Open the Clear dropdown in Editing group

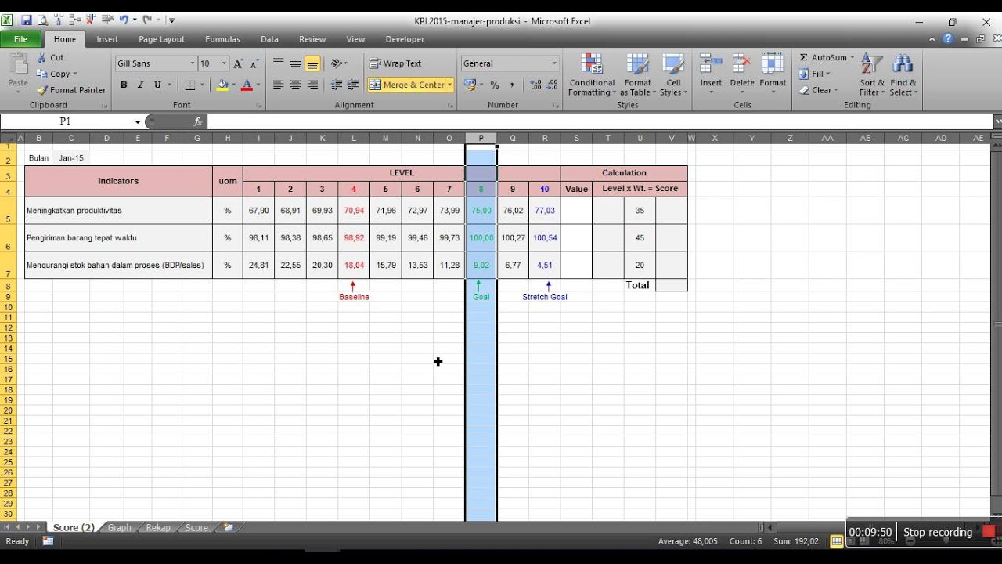pyautogui.click(x=818, y=90)
